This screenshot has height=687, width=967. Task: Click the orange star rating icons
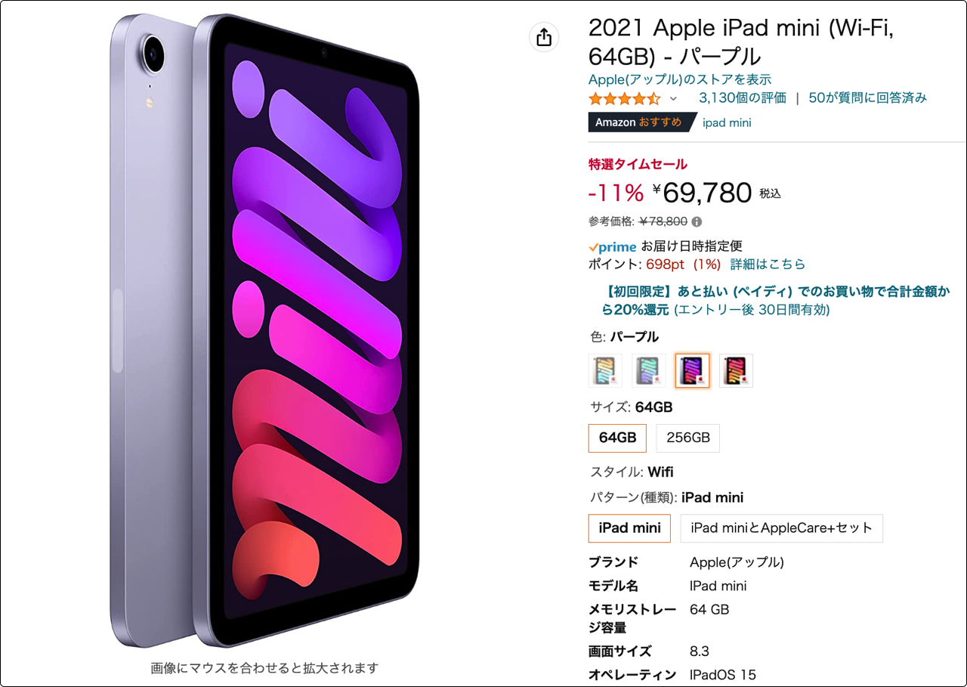625,98
